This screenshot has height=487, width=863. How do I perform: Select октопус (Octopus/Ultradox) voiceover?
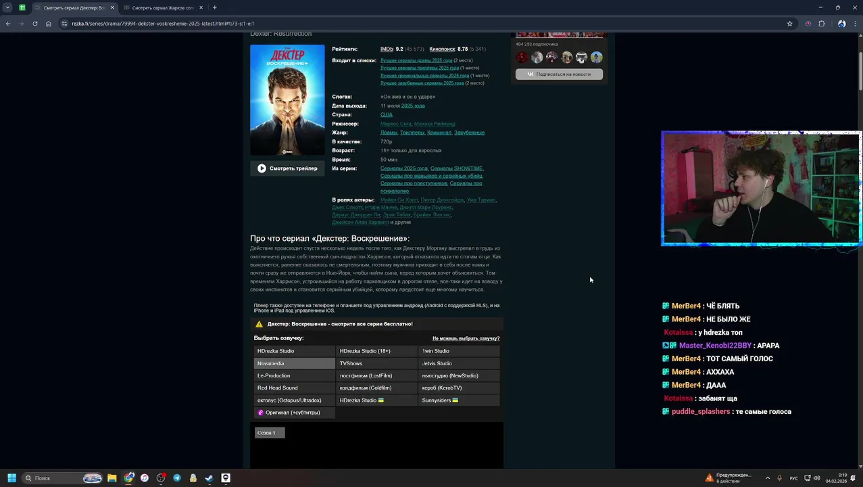click(x=295, y=400)
